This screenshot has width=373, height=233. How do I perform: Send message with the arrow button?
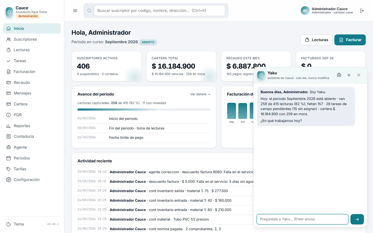357,219
